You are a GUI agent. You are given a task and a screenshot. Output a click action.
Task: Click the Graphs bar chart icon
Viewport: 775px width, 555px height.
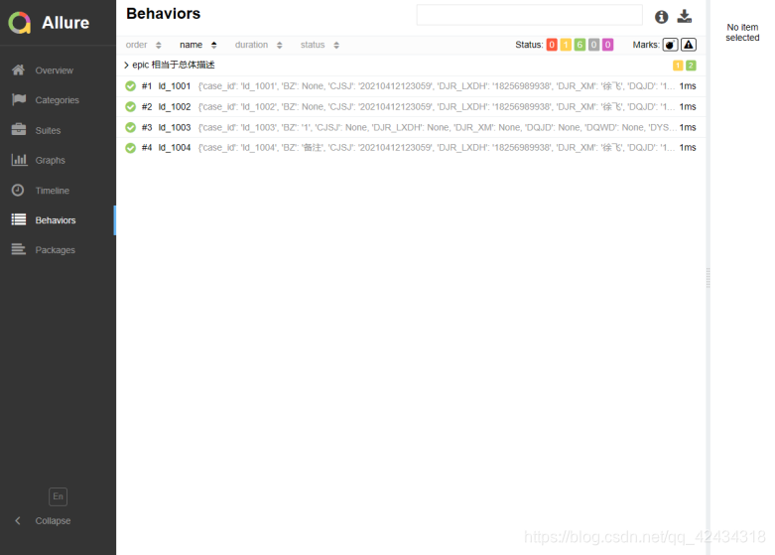pyautogui.click(x=19, y=160)
